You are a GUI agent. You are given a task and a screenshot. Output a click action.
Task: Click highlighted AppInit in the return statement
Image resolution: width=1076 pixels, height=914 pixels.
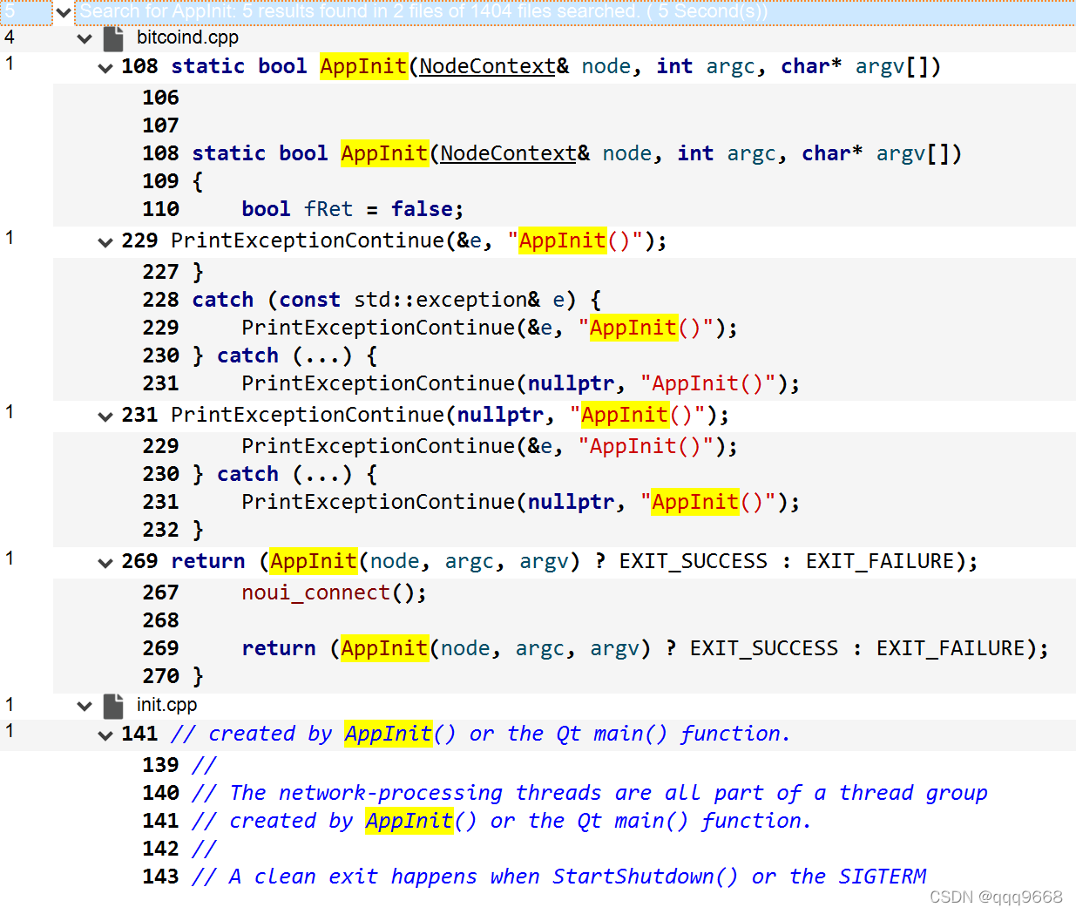click(x=313, y=561)
